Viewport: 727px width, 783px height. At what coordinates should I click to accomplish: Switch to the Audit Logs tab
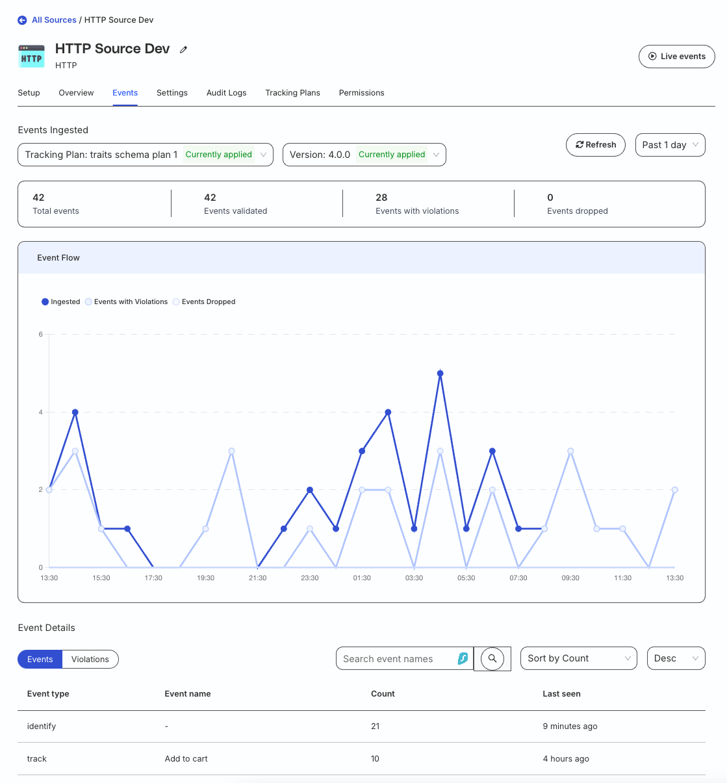[227, 93]
